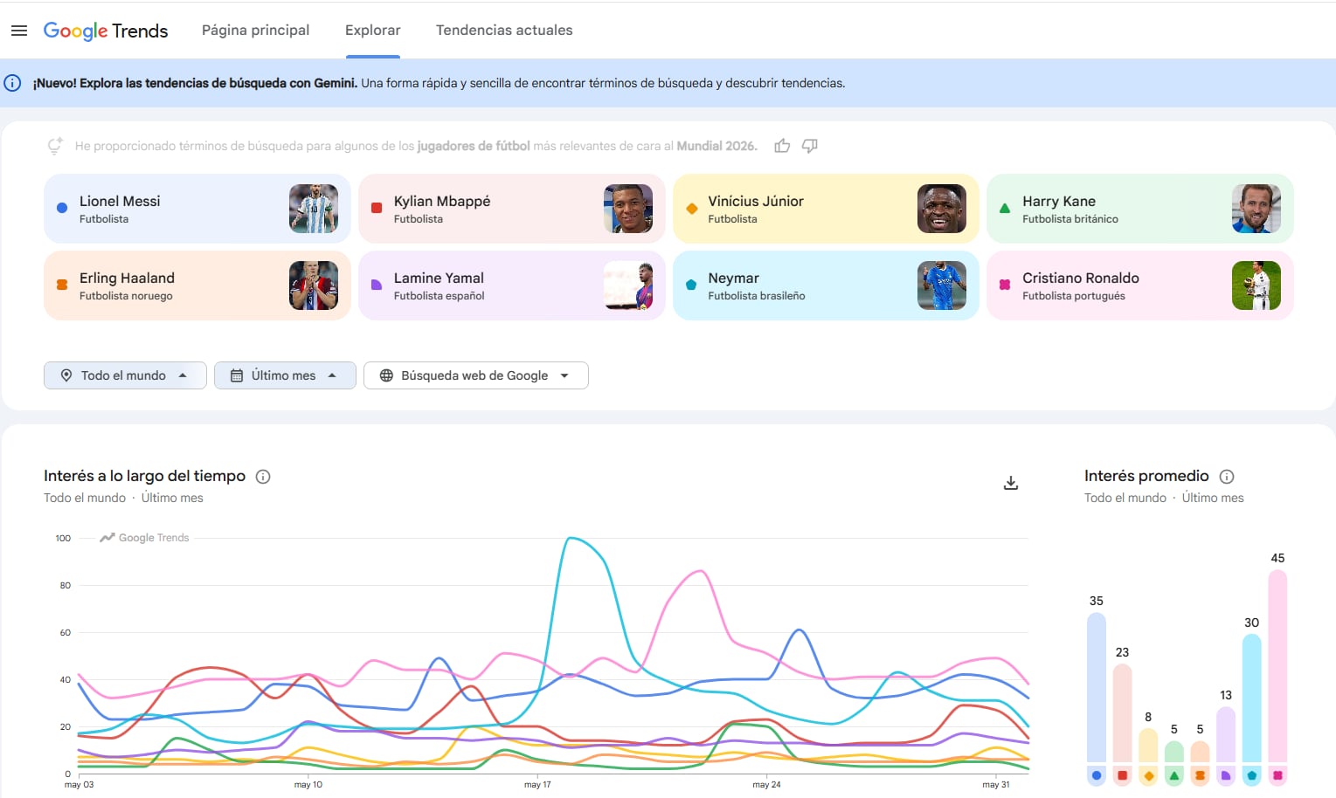Download the Interés a lo largo del tiempo chart
This screenshot has height=798, width=1336.
click(1011, 483)
